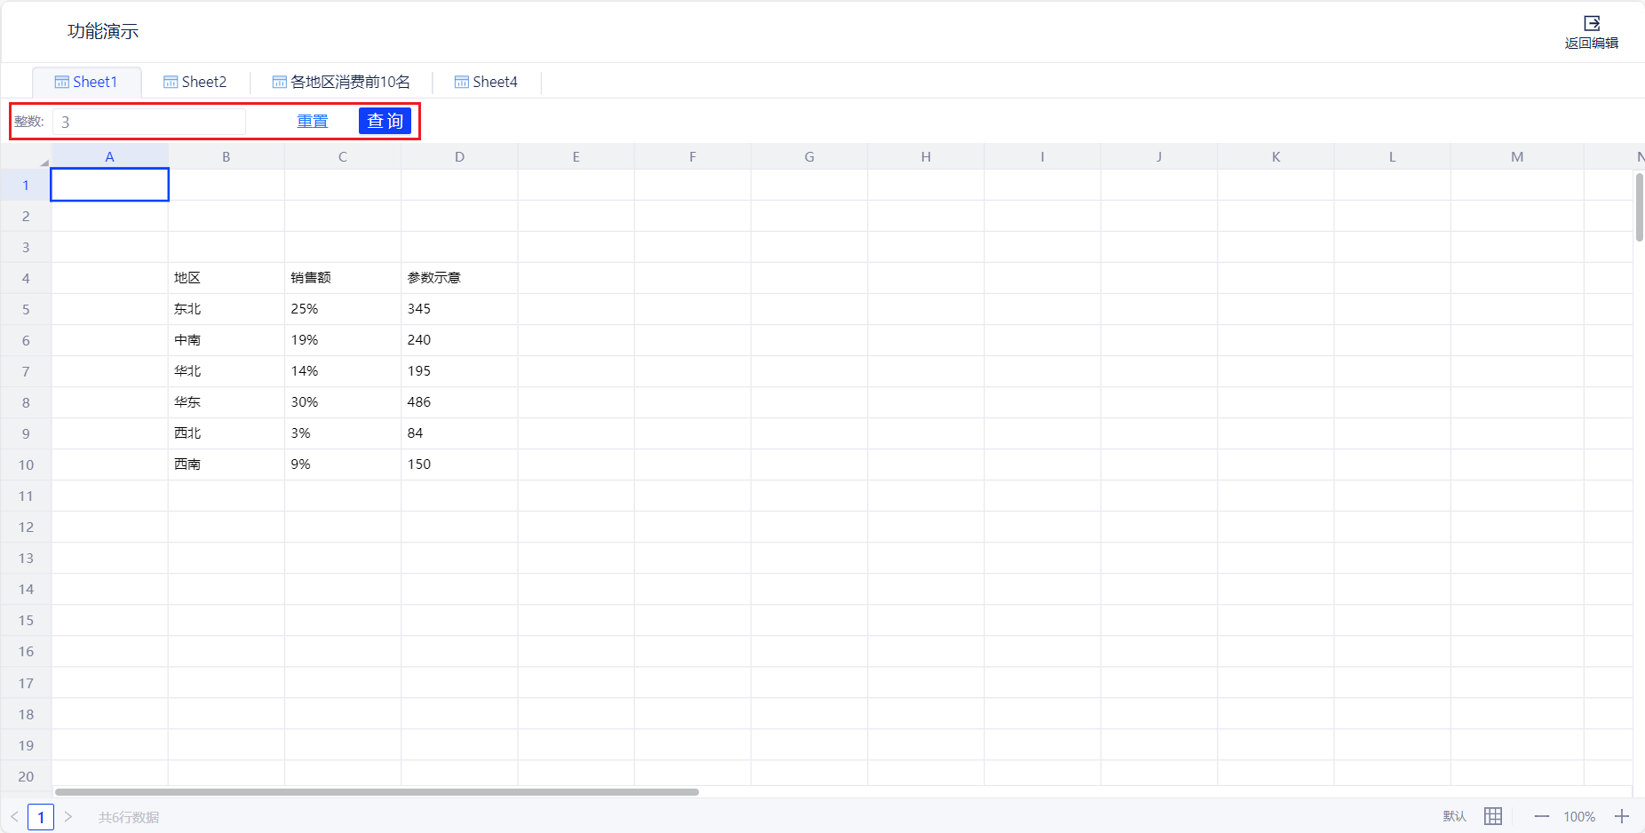Click the select-all corner triangle

44,162
